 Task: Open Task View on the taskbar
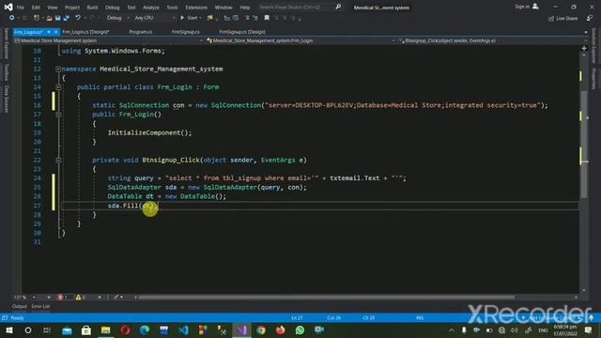pos(47,330)
